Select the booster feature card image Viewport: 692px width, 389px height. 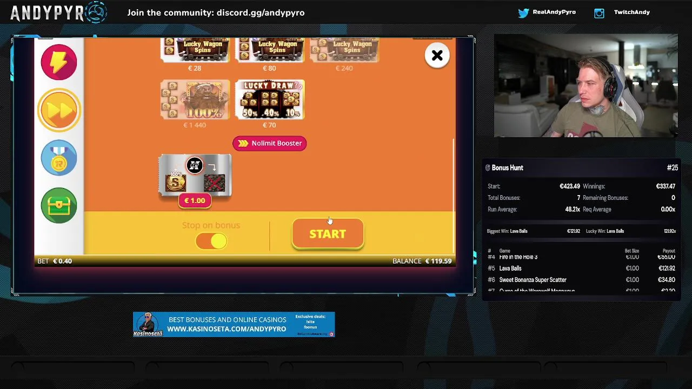[195, 175]
